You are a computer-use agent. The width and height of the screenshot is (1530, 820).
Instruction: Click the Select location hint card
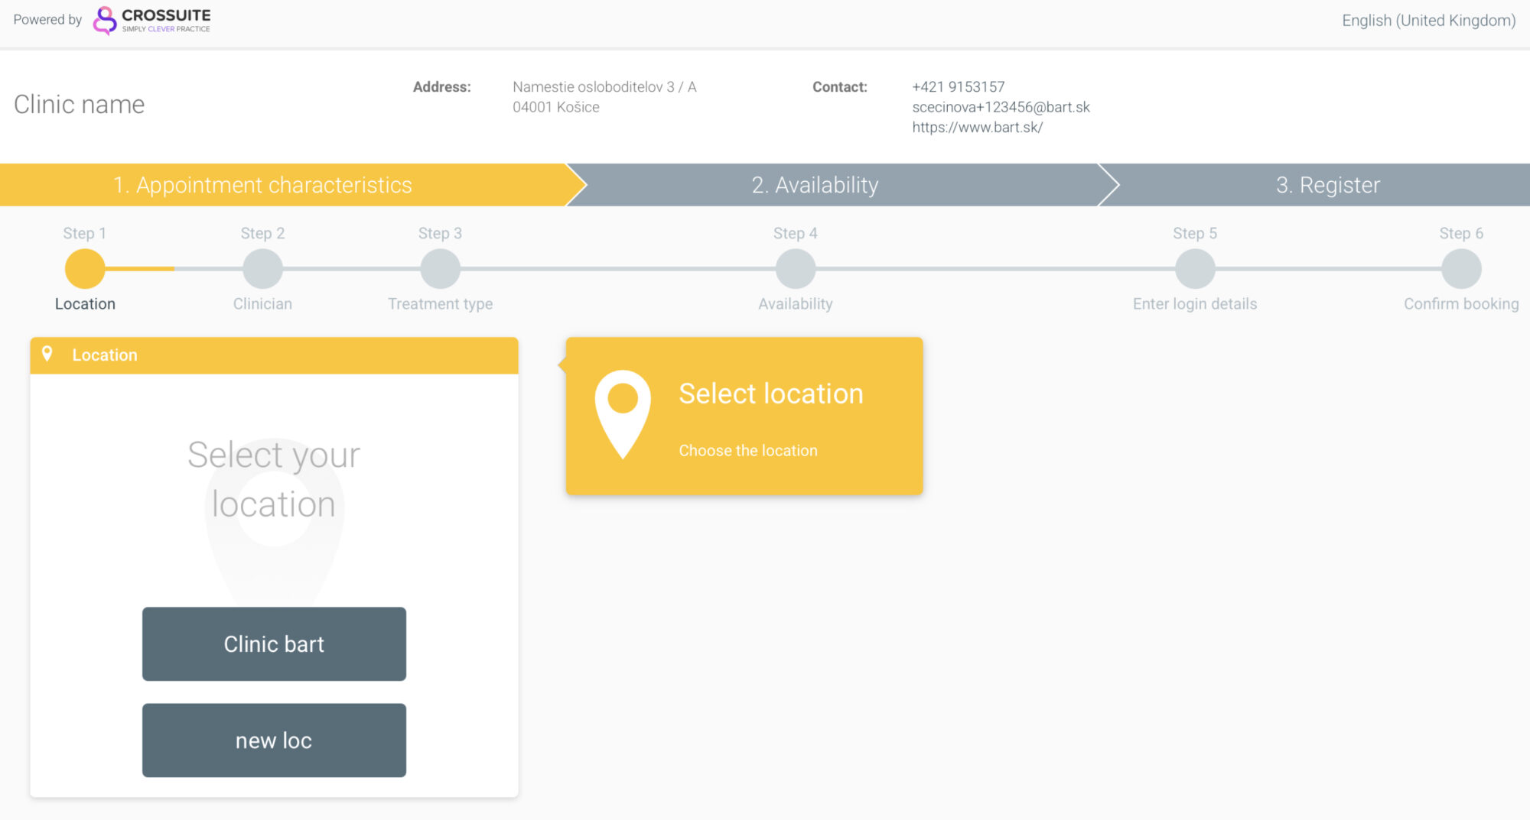[744, 416]
